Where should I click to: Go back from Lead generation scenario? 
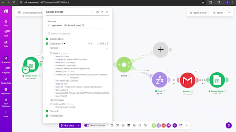(19, 13)
